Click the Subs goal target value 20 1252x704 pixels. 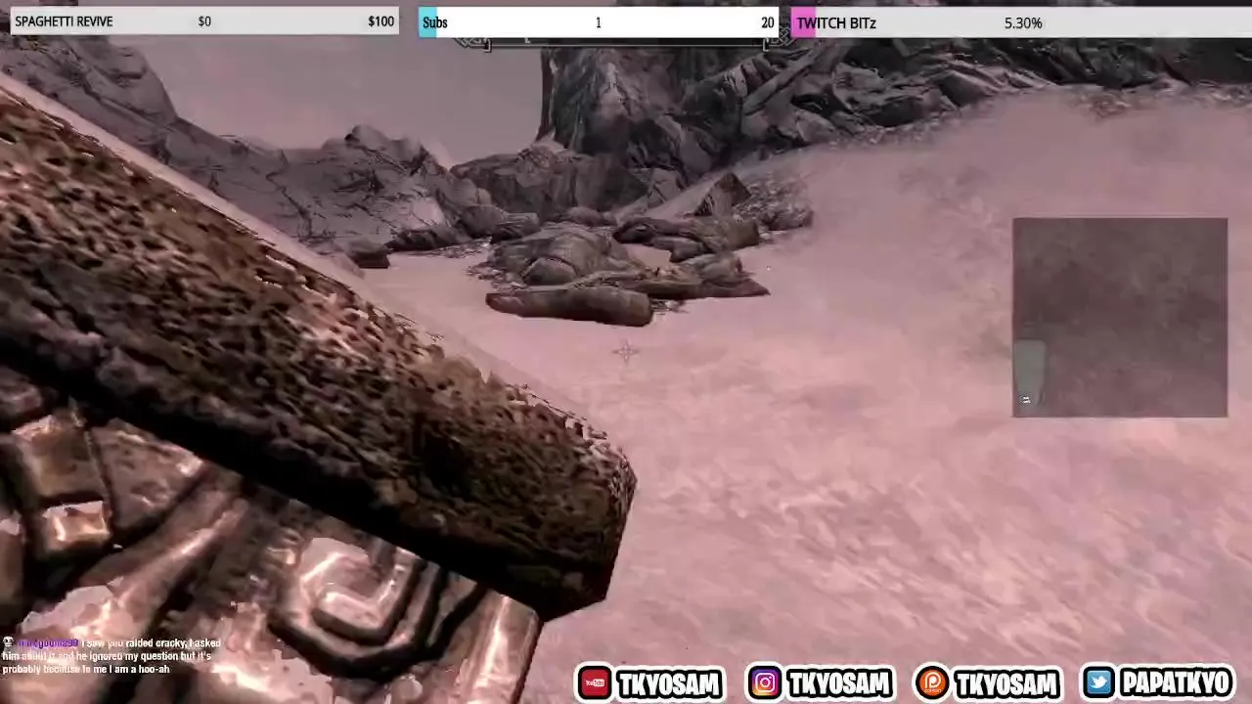coord(768,22)
